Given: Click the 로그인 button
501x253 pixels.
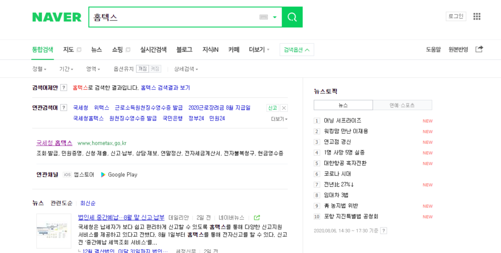Looking at the screenshot, I should 456,16.
